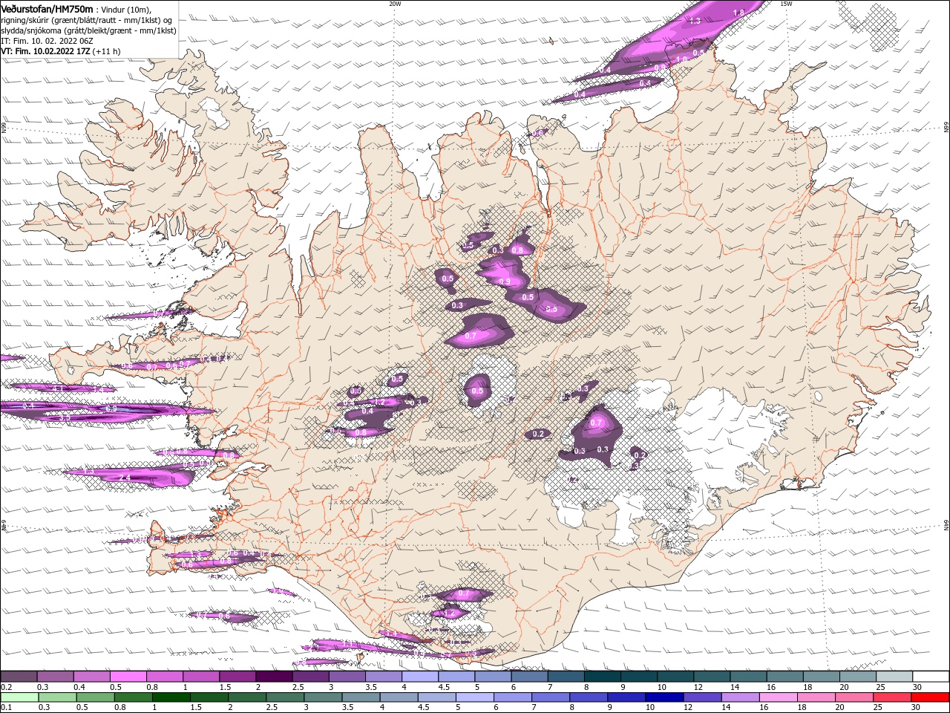Click the 2.4 precipitation value off the west coast
Screen dimensions: 950x713
(125, 477)
